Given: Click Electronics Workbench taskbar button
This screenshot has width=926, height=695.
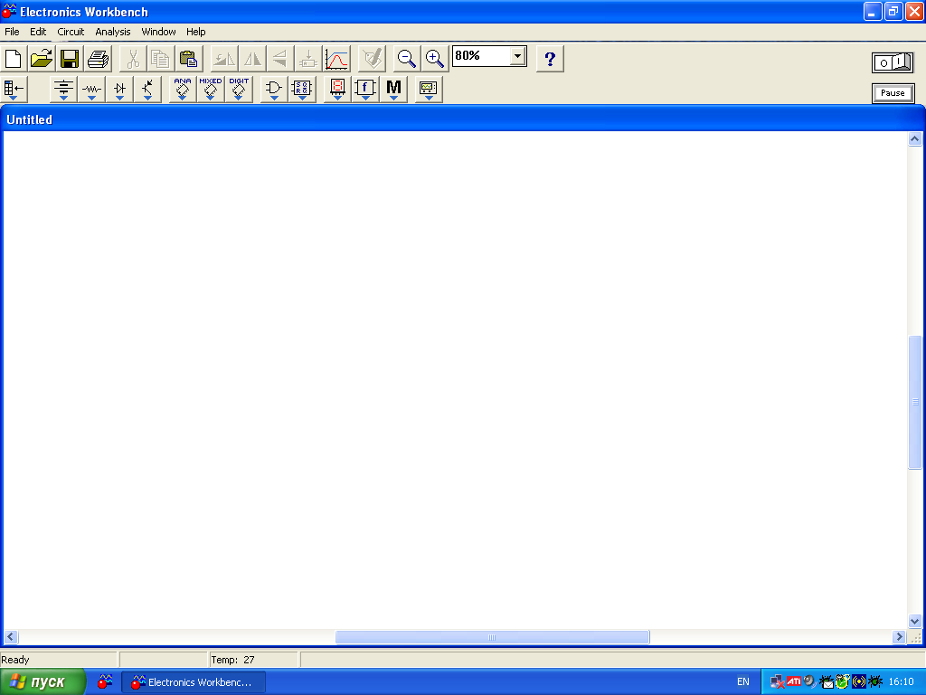Looking at the screenshot, I should click(194, 682).
